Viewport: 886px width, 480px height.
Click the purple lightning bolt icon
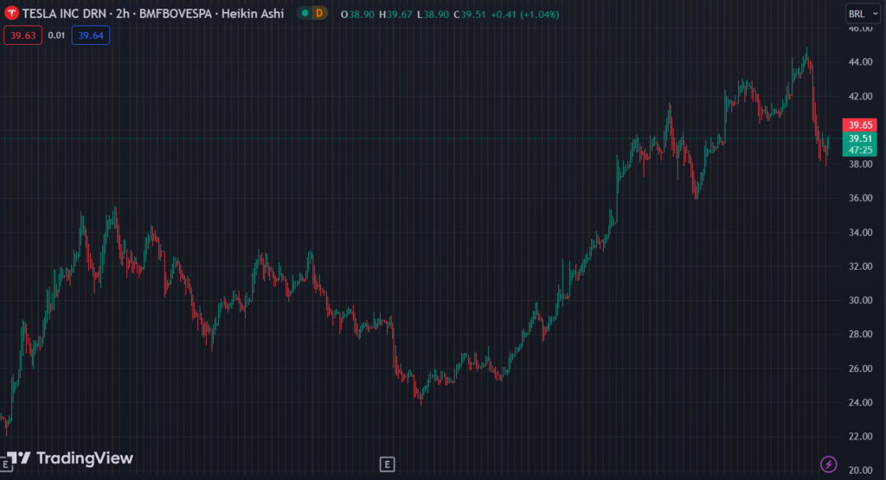[828, 464]
